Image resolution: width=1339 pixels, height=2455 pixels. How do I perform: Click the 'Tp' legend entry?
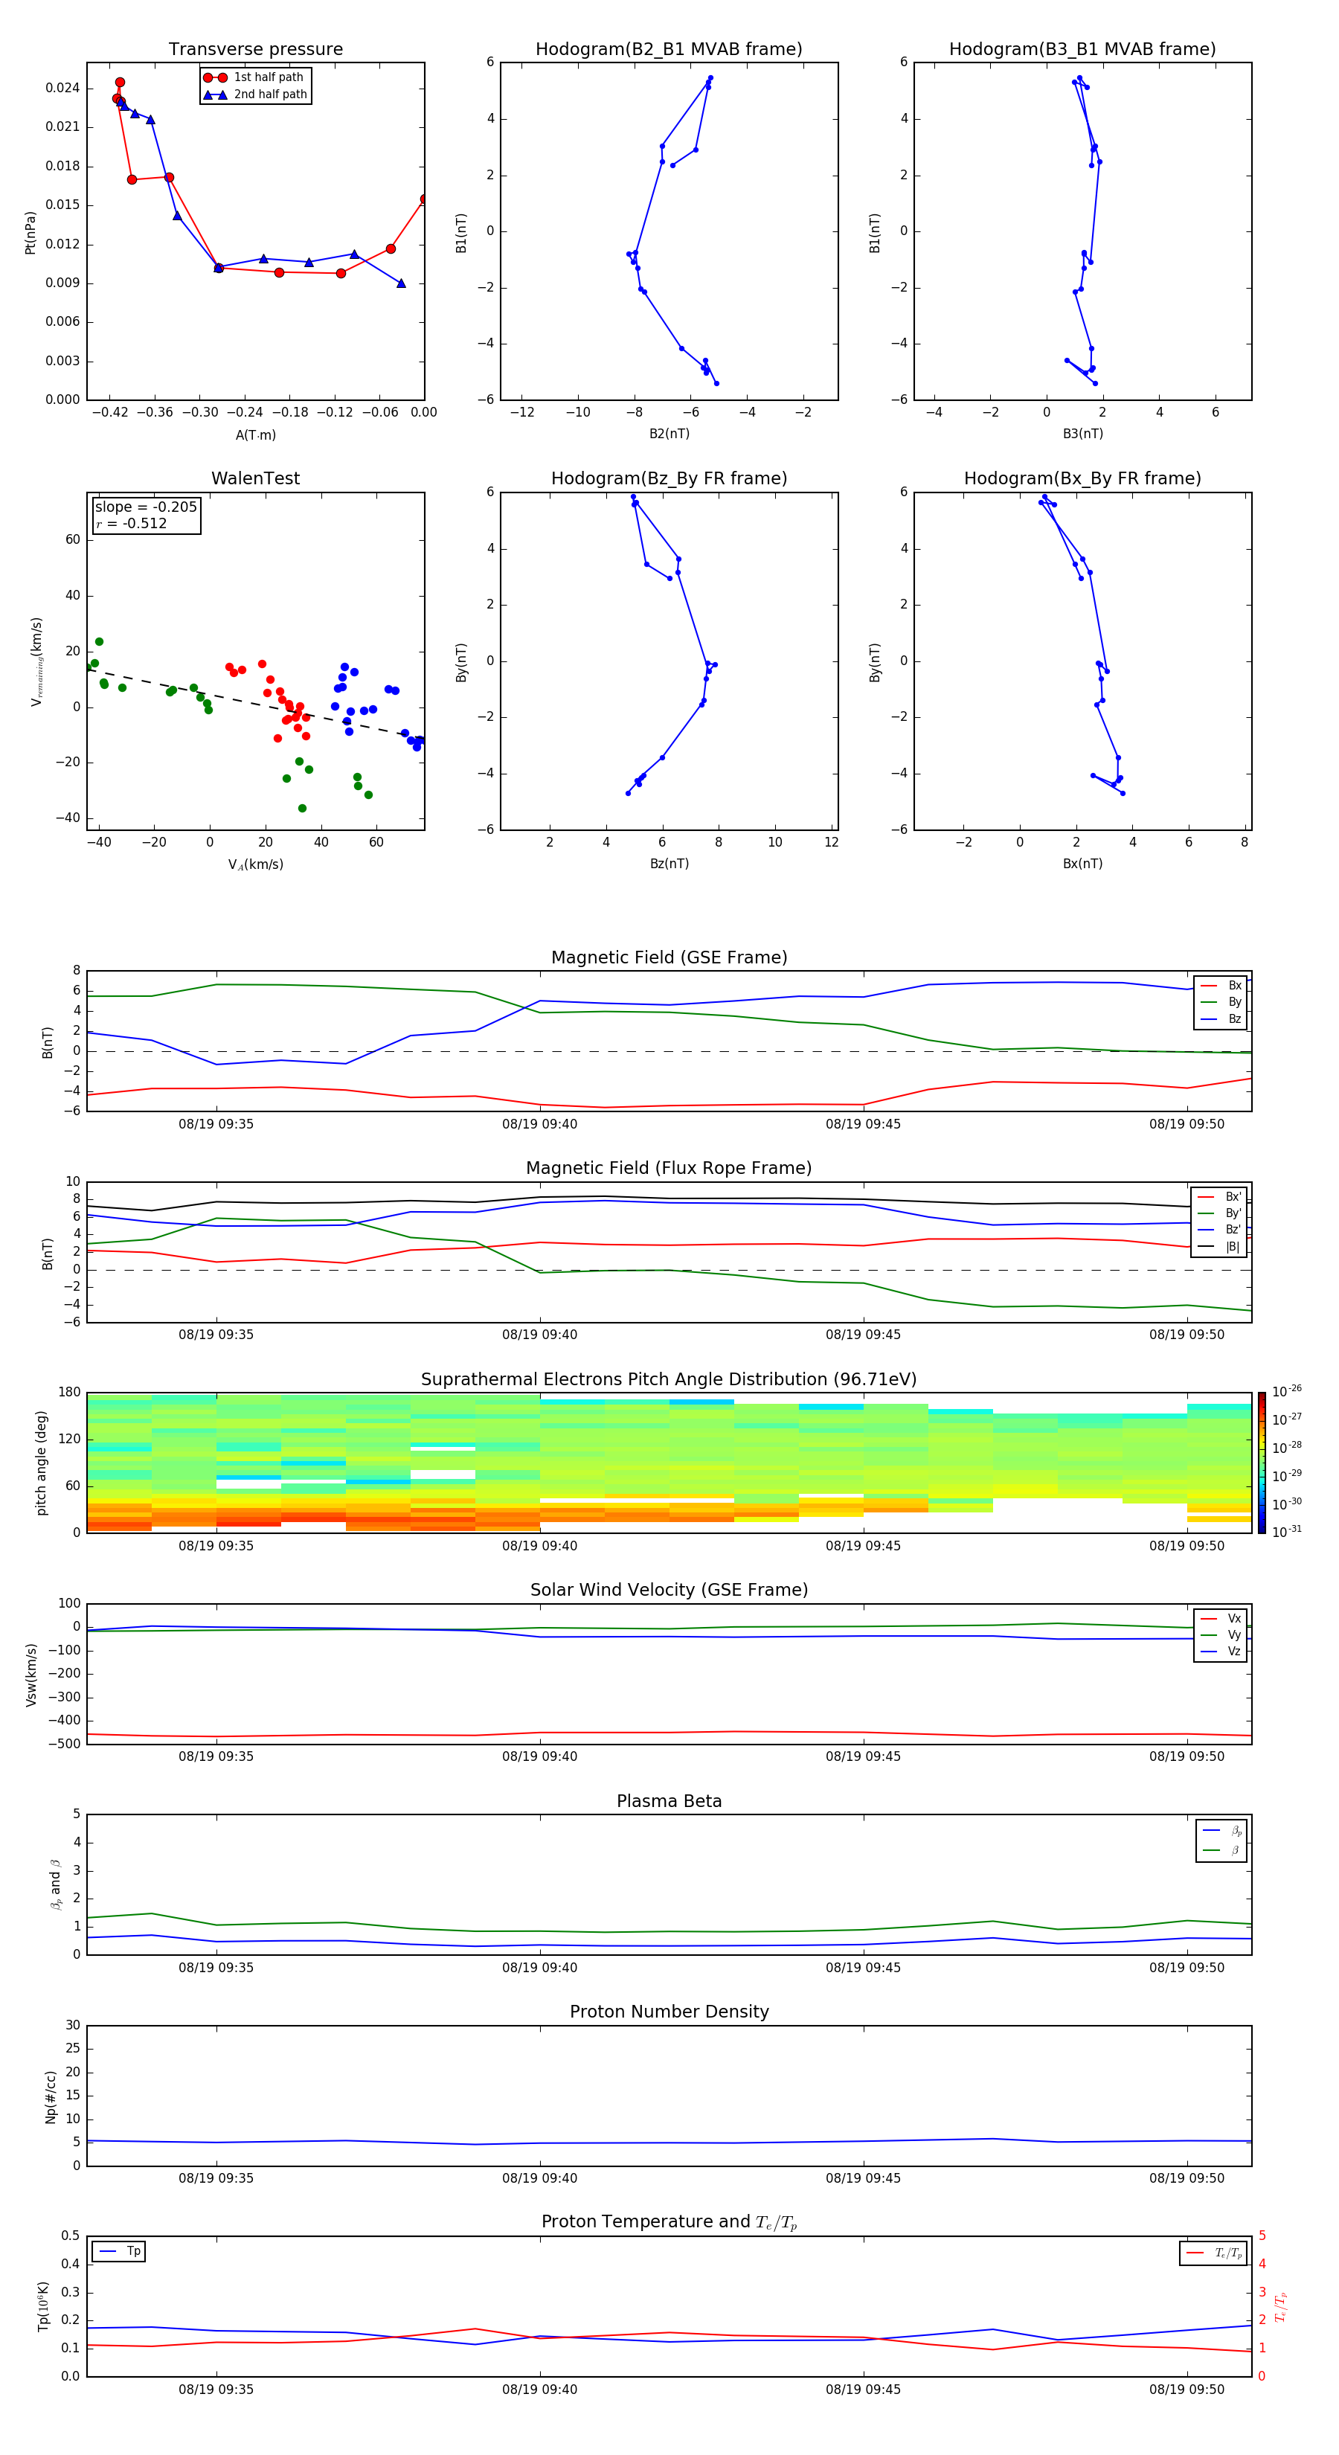(x=119, y=2252)
